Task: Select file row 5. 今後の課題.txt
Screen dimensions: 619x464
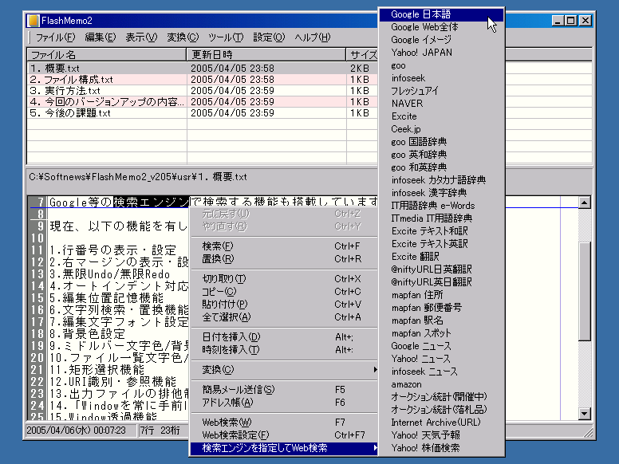Action: (203, 113)
